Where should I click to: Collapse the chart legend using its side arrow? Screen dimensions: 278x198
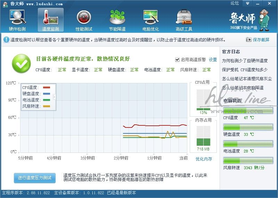click(x=54, y=97)
